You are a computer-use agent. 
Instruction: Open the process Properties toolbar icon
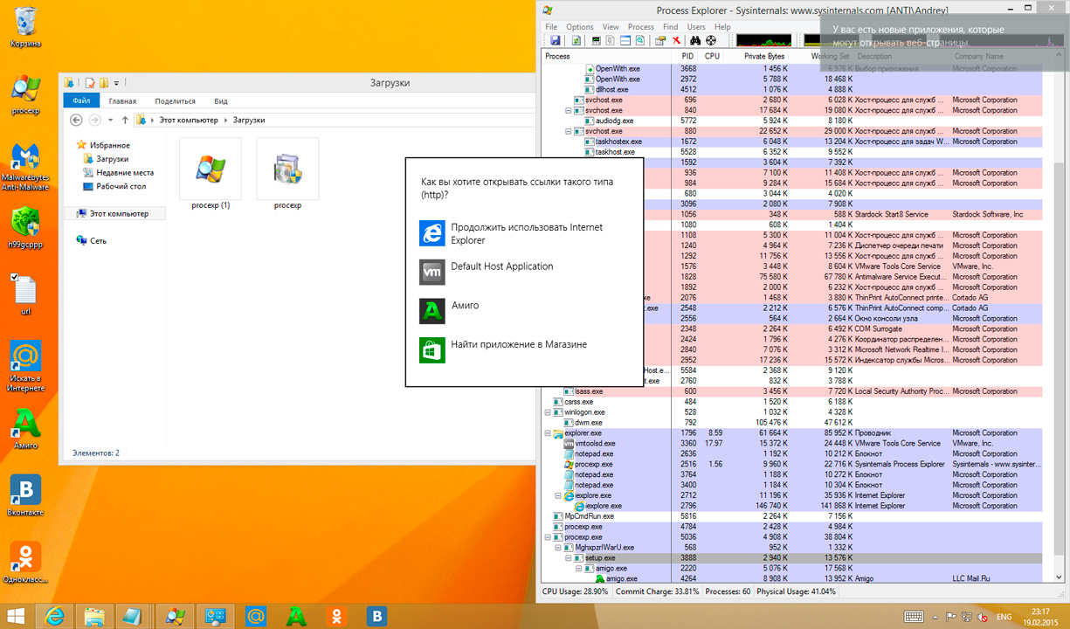pyautogui.click(x=660, y=40)
